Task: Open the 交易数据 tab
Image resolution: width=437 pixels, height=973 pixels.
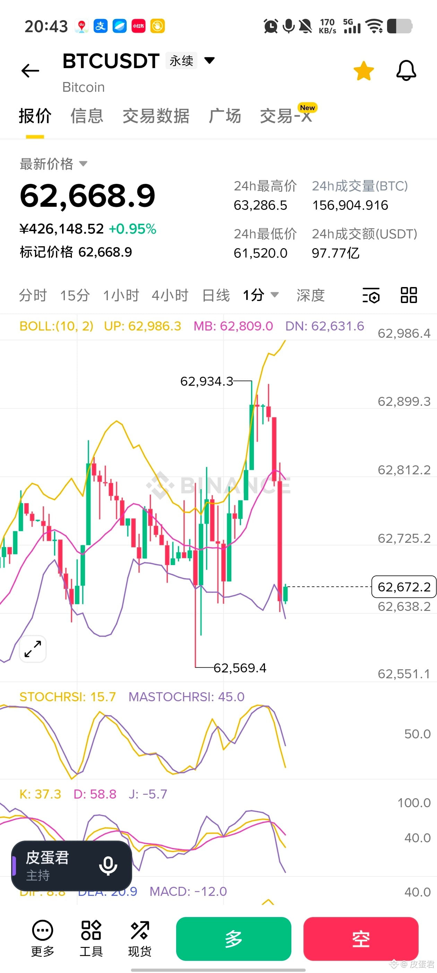Action: tap(156, 116)
